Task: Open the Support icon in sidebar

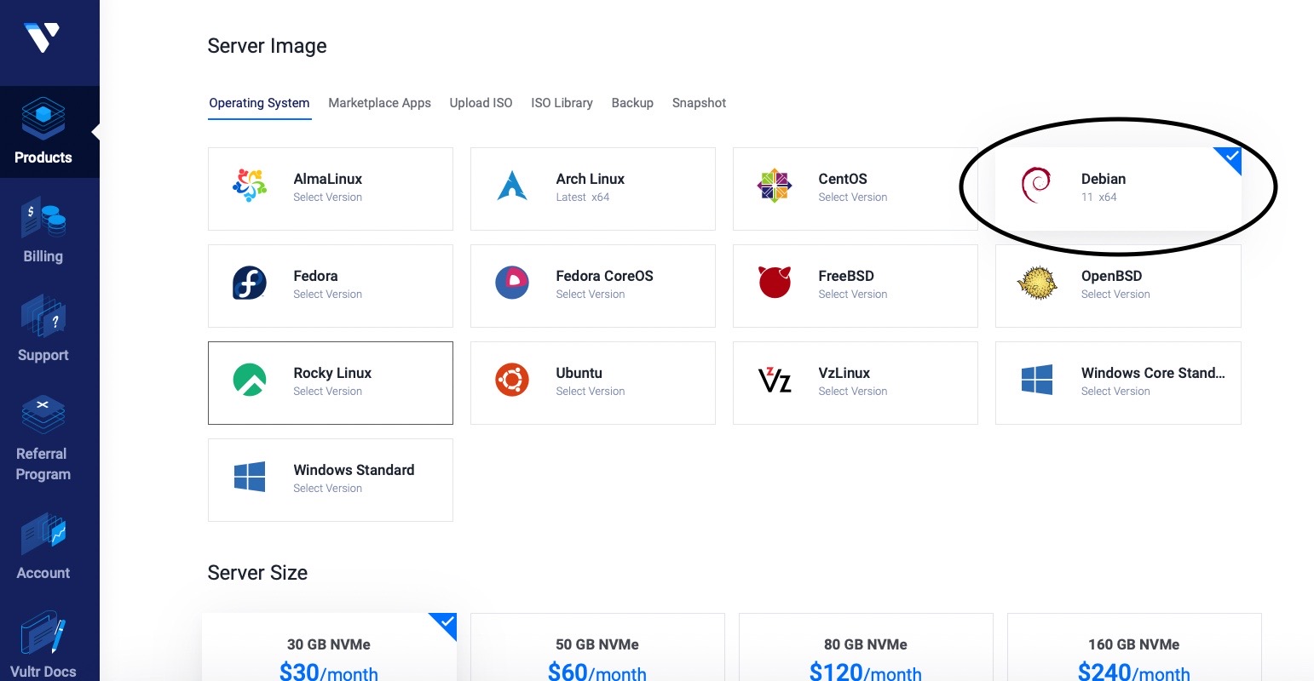Action: [43, 318]
